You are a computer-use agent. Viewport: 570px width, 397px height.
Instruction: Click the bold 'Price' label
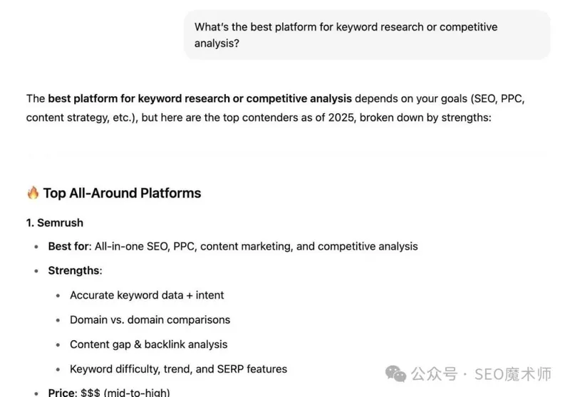(62, 392)
